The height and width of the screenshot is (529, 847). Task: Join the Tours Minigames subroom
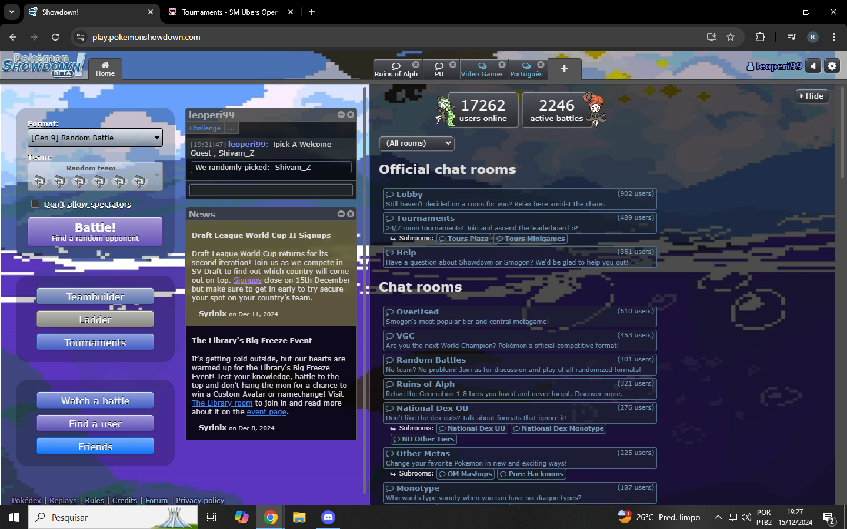click(x=531, y=239)
